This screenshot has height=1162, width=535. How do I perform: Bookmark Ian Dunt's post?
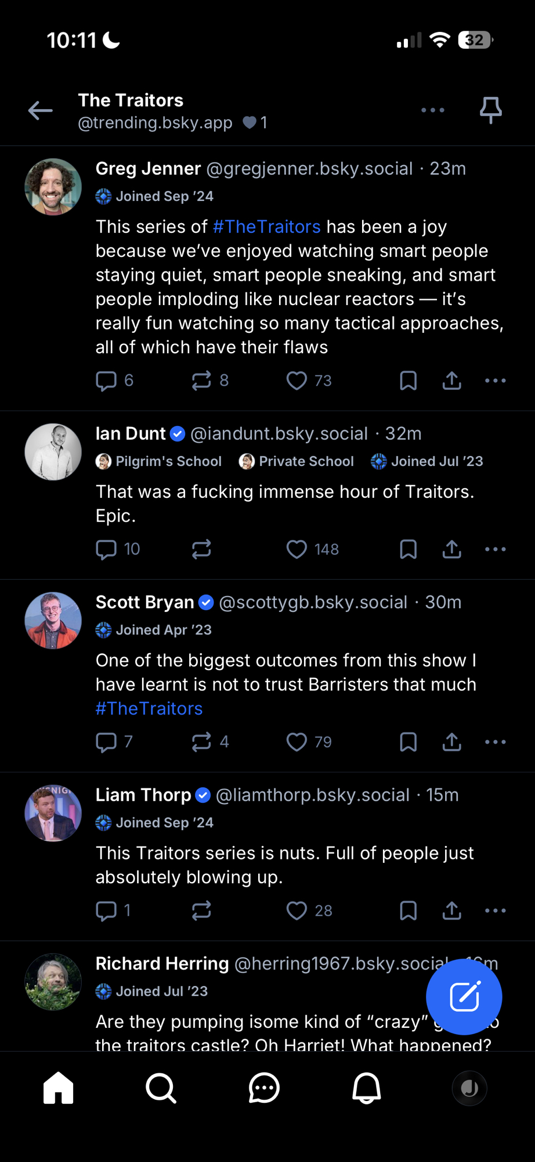[409, 549]
